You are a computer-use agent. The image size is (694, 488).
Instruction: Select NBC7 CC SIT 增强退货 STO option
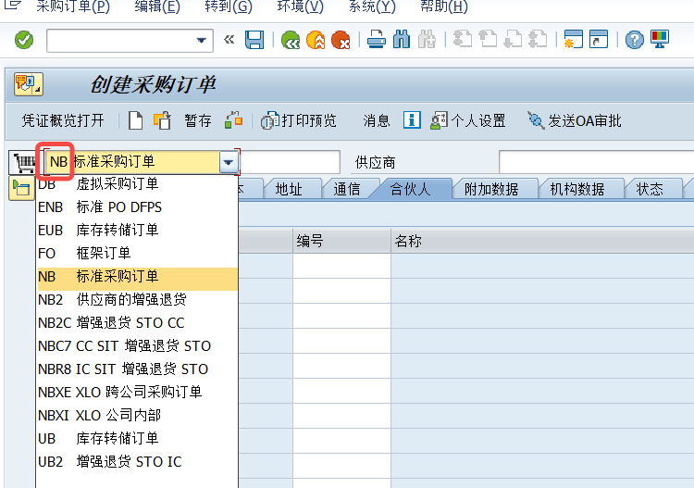coord(137,345)
